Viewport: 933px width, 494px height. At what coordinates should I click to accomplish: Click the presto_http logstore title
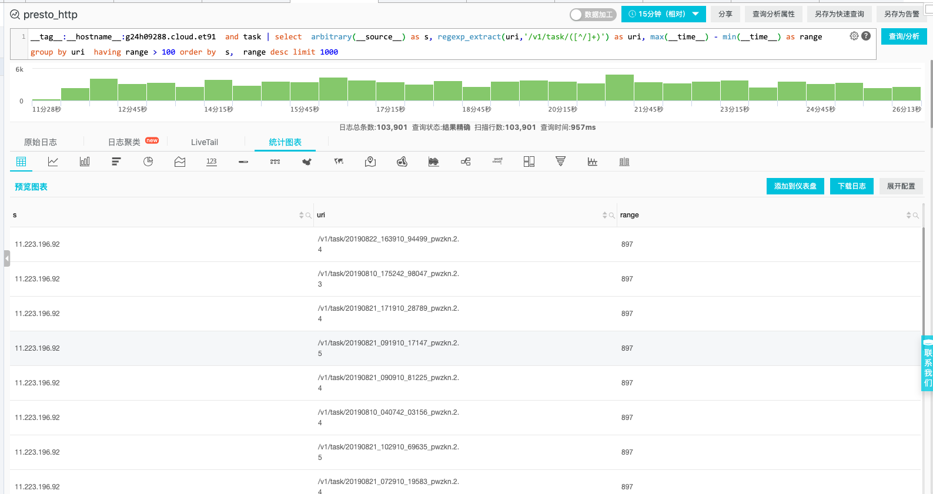pos(51,15)
